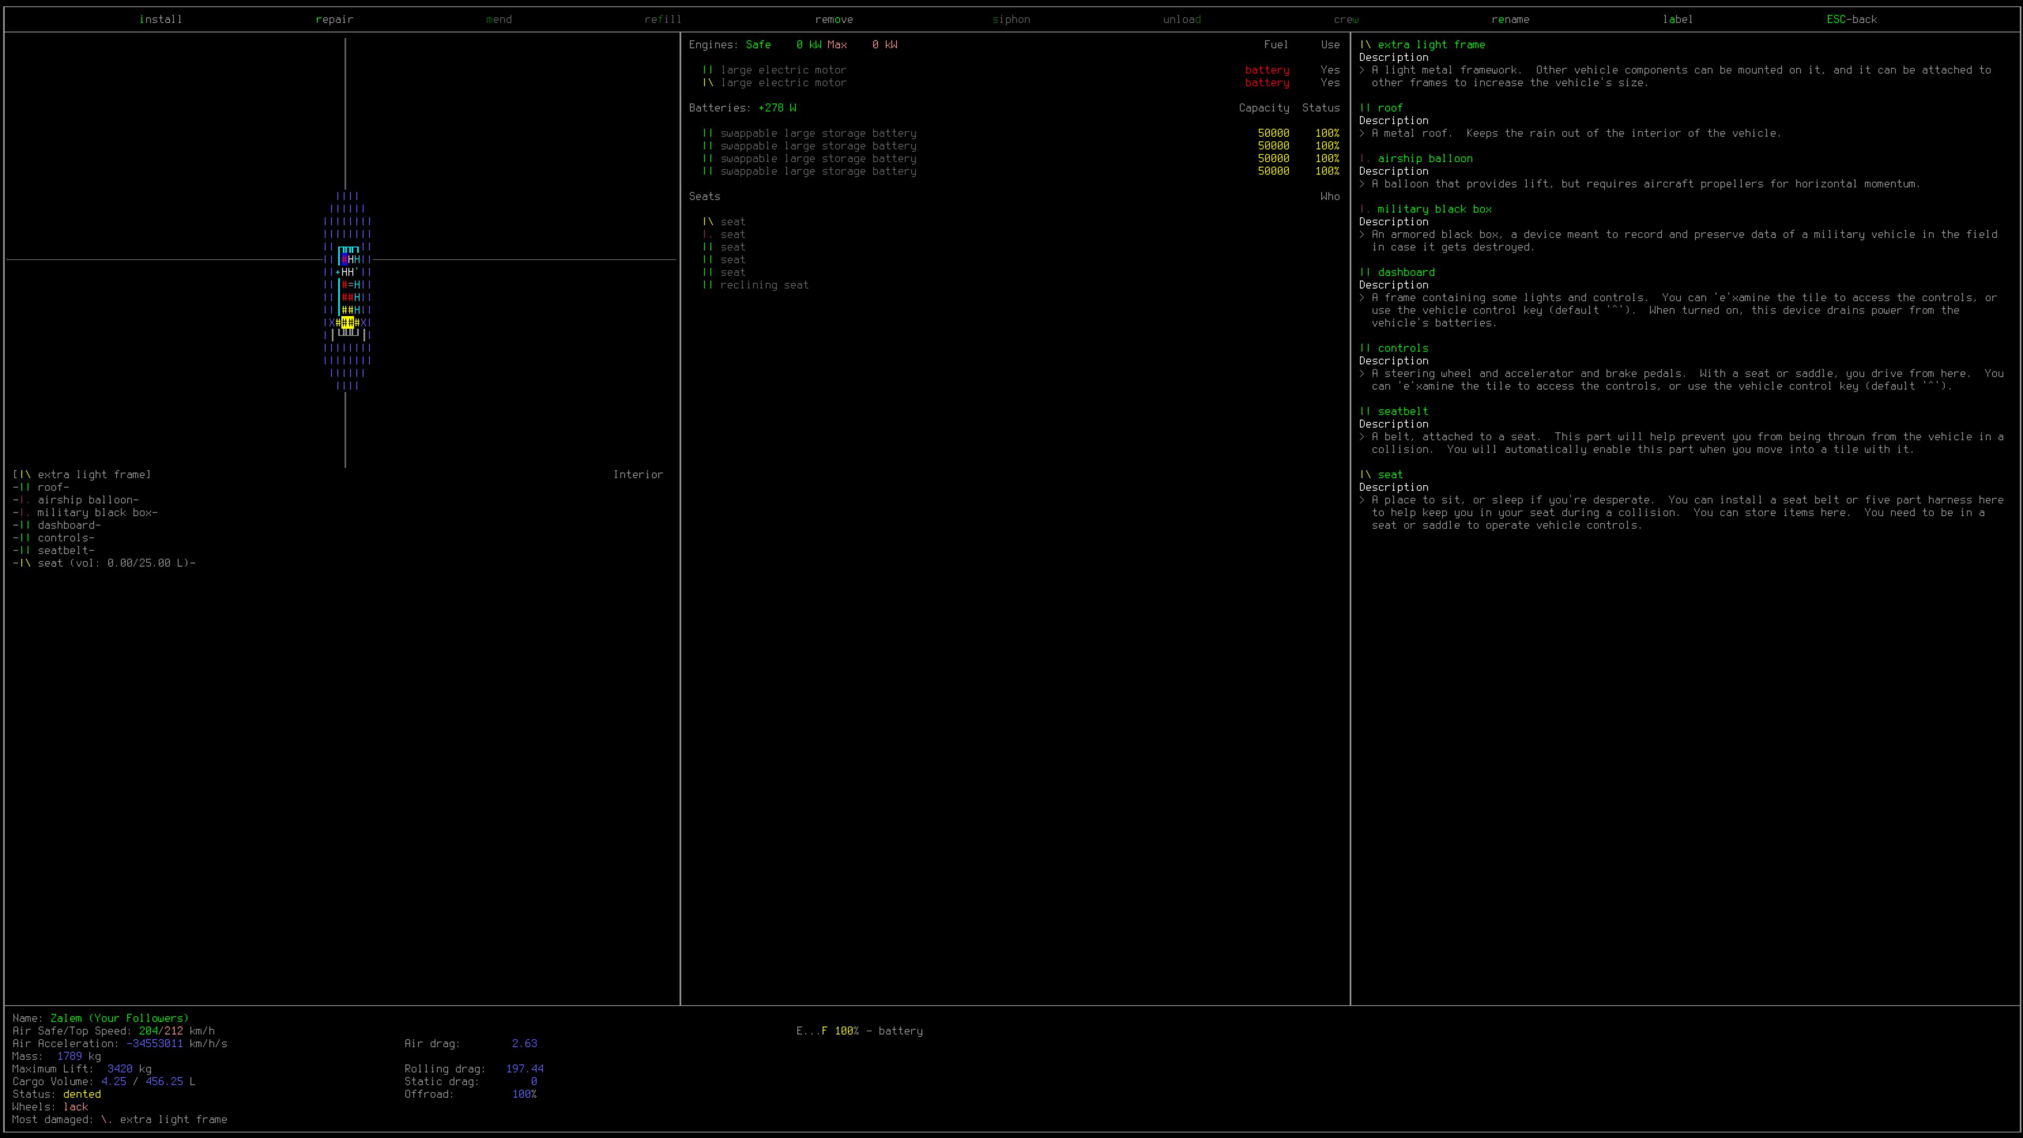This screenshot has width=2023, height=1138.
Task: Click the yellow-highlighted tile on vehicle map
Action: click(348, 323)
